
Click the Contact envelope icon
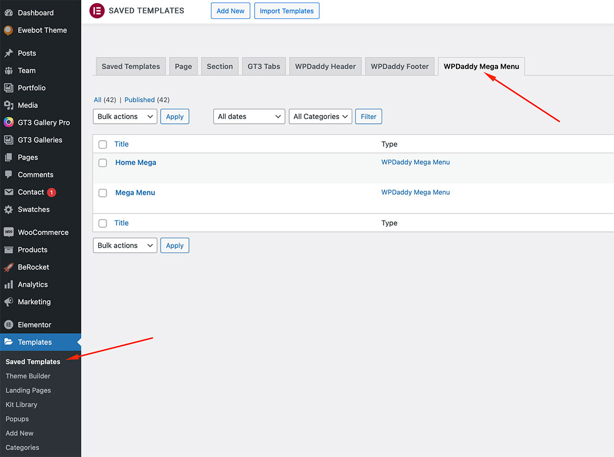click(x=8, y=192)
